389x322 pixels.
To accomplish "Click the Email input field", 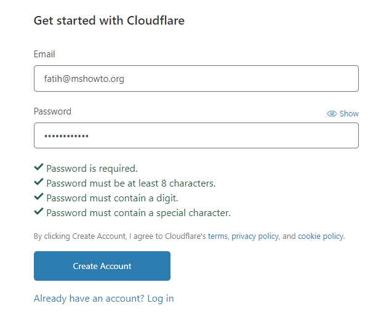I will click(196, 78).
